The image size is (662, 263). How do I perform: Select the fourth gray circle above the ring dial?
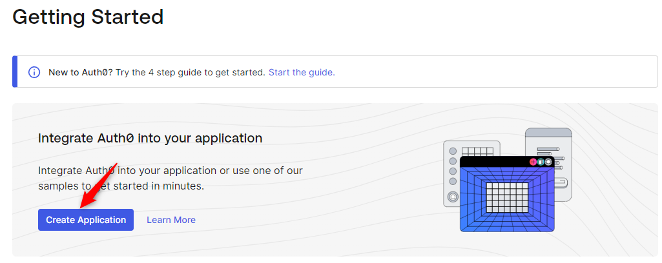click(453, 181)
